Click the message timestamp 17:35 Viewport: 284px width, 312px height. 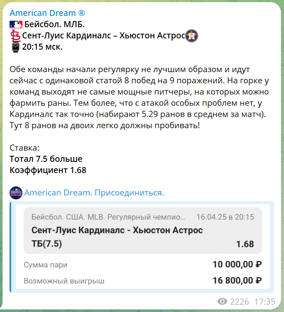pos(265,302)
